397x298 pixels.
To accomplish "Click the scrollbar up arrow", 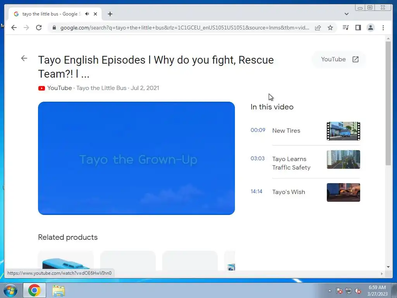I will click(388, 38).
